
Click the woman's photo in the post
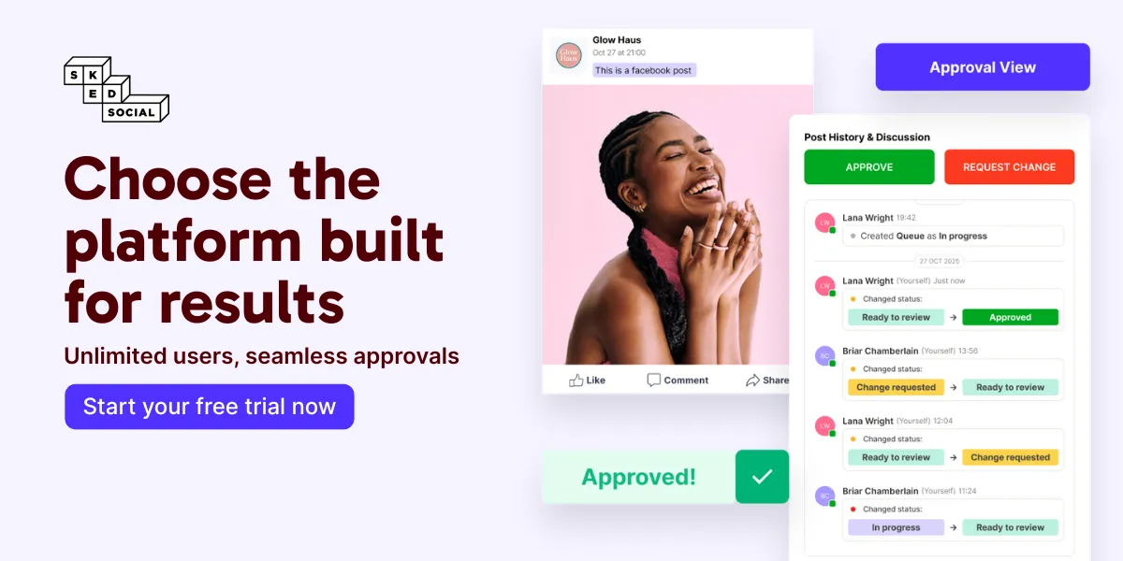pyautogui.click(x=678, y=224)
